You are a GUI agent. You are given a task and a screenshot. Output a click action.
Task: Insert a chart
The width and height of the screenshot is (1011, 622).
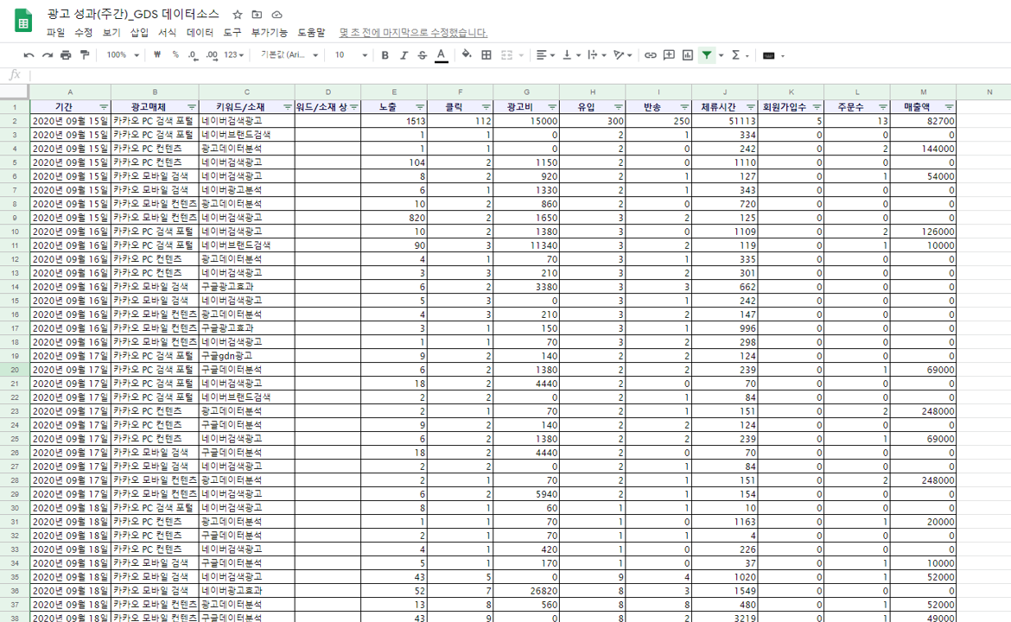(x=688, y=55)
